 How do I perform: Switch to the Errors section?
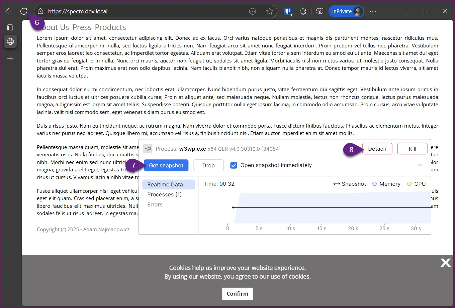(155, 204)
